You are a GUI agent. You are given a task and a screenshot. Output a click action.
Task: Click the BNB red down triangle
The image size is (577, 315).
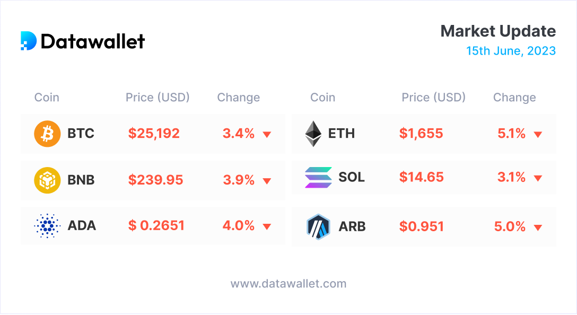267,181
